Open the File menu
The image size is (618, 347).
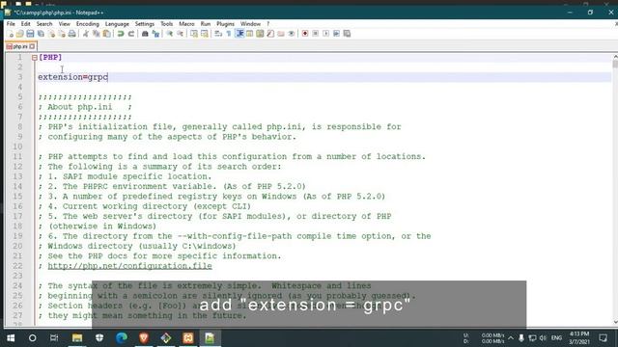11,24
